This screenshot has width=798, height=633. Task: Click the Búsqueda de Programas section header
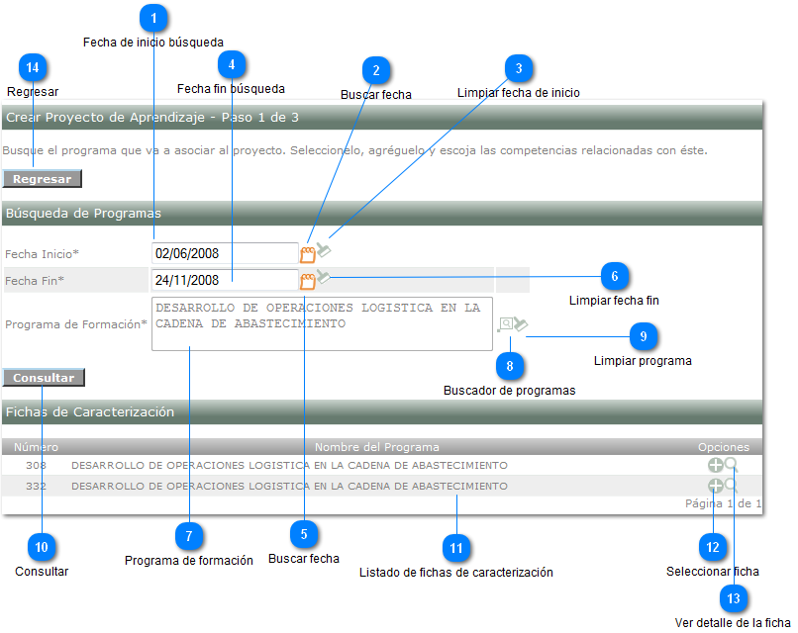click(x=382, y=213)
